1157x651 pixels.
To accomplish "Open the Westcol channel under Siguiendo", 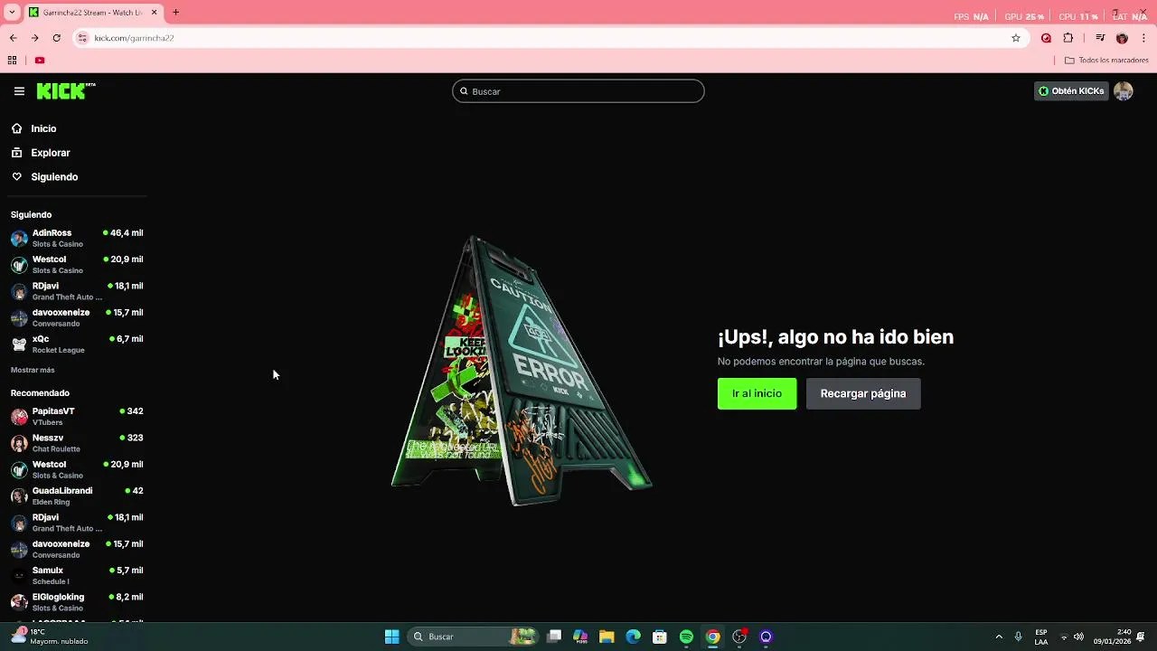I will pos(77,265).
